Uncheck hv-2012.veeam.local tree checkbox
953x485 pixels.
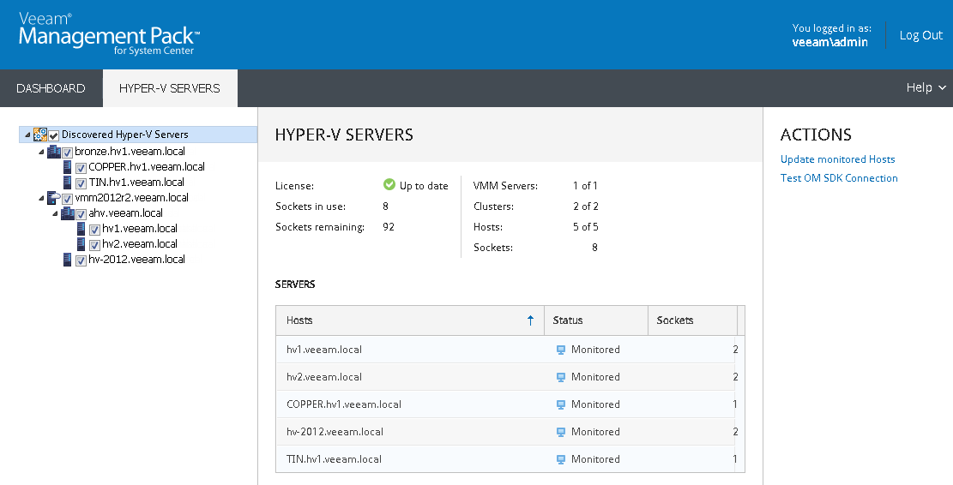(81, 260)
